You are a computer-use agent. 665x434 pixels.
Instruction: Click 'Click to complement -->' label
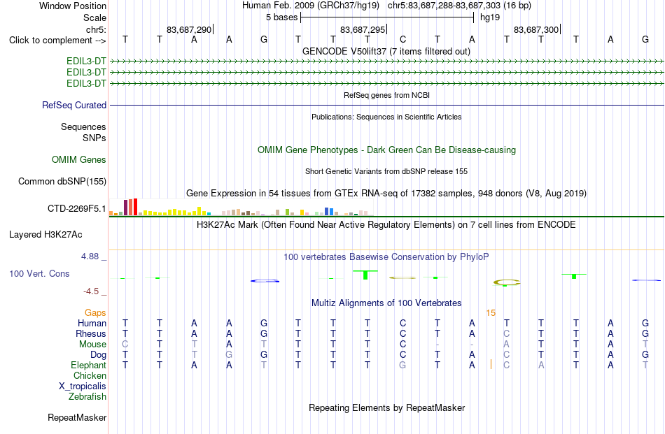click(57, 41)
